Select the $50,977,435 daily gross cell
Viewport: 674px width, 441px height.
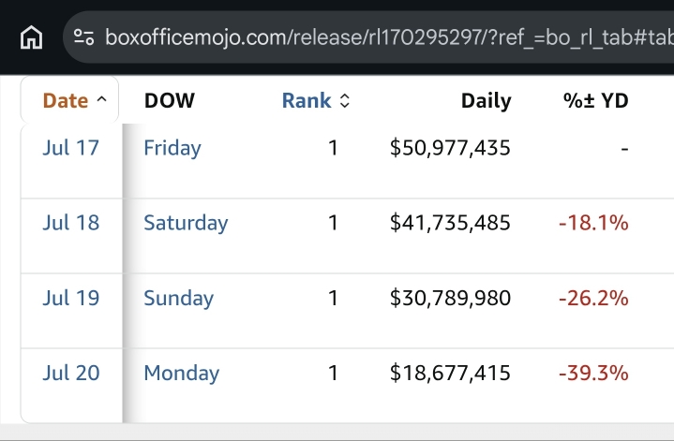click(450, 148)
